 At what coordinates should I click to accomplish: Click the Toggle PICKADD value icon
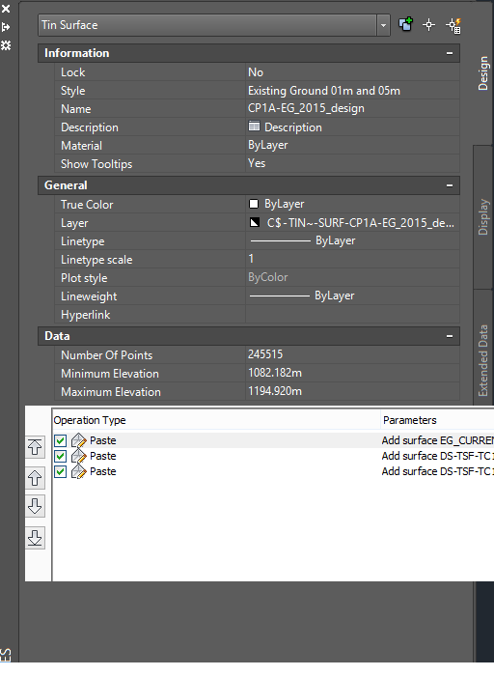tap(405, 24)
